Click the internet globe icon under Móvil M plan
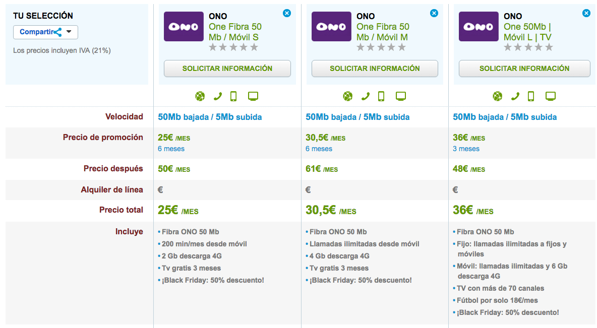This screenshot has height=328, width=597. [x=347, y=96]
